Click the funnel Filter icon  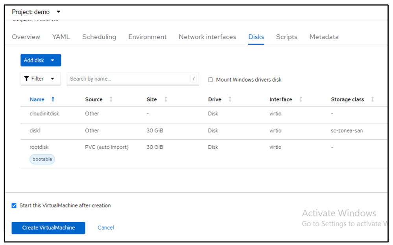click(27, 79)
